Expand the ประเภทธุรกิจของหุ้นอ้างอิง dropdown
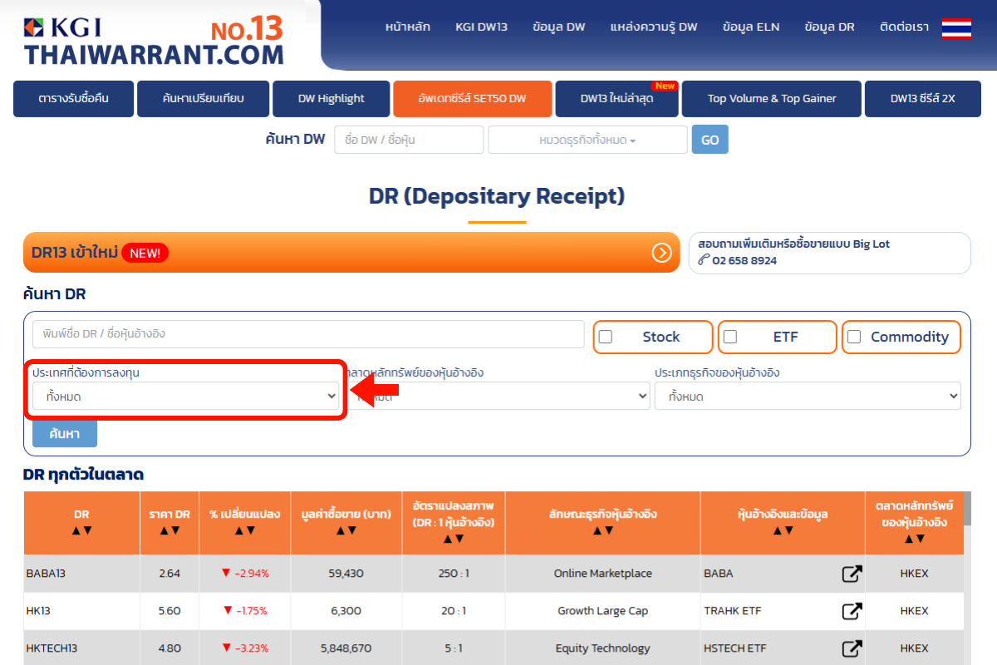997x665 pixels. pos(807,397)
